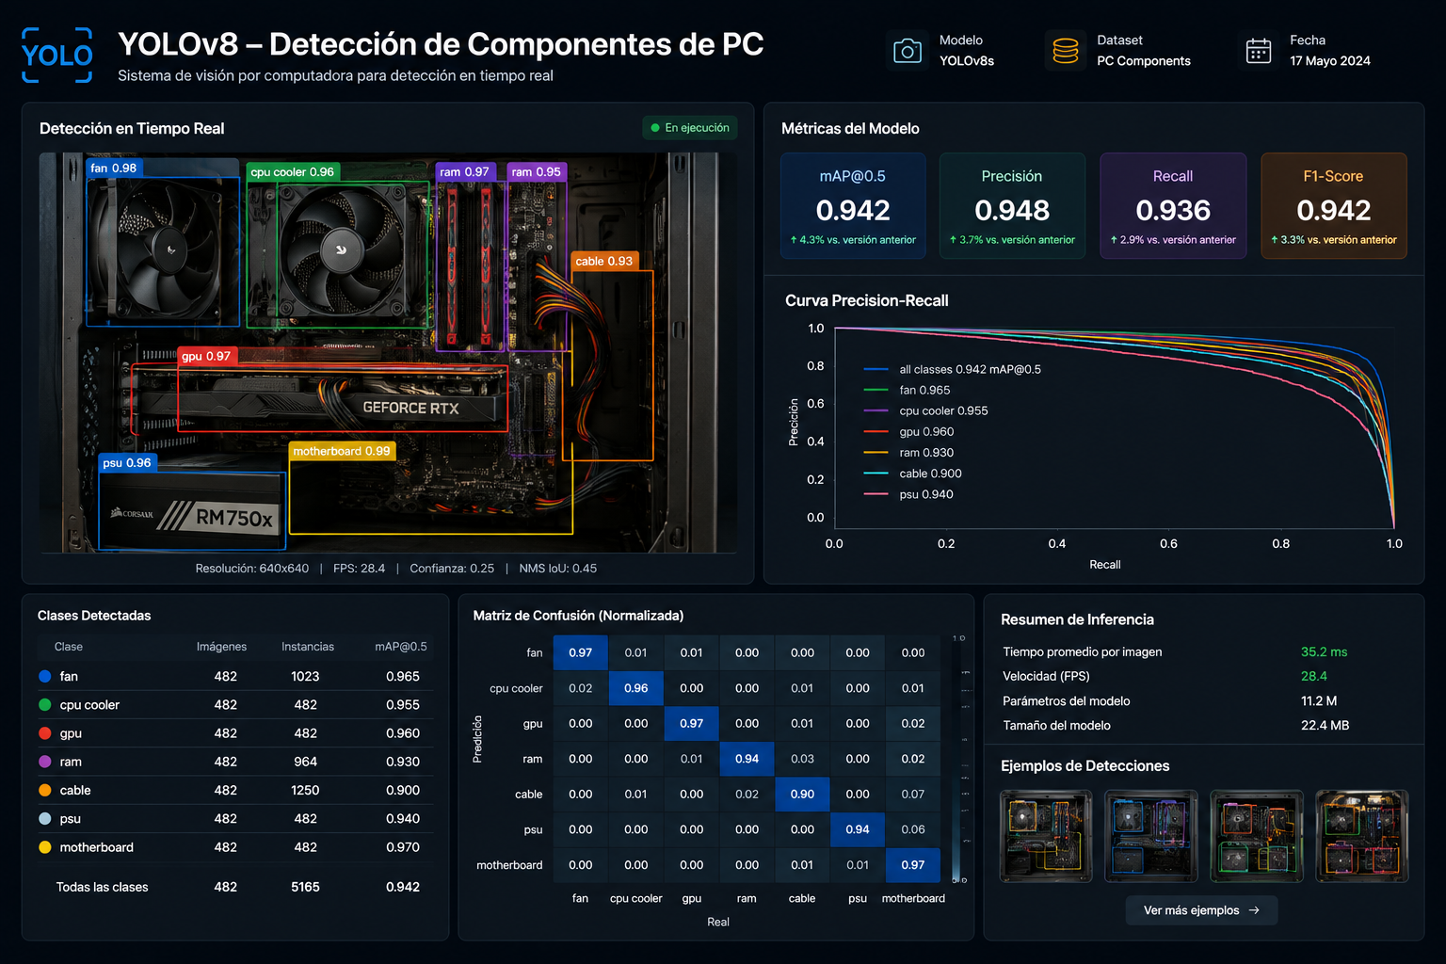The width and height of the screenshot is (1446, 964).
Task: Click total instances value 5165
Action: [305, 887]
